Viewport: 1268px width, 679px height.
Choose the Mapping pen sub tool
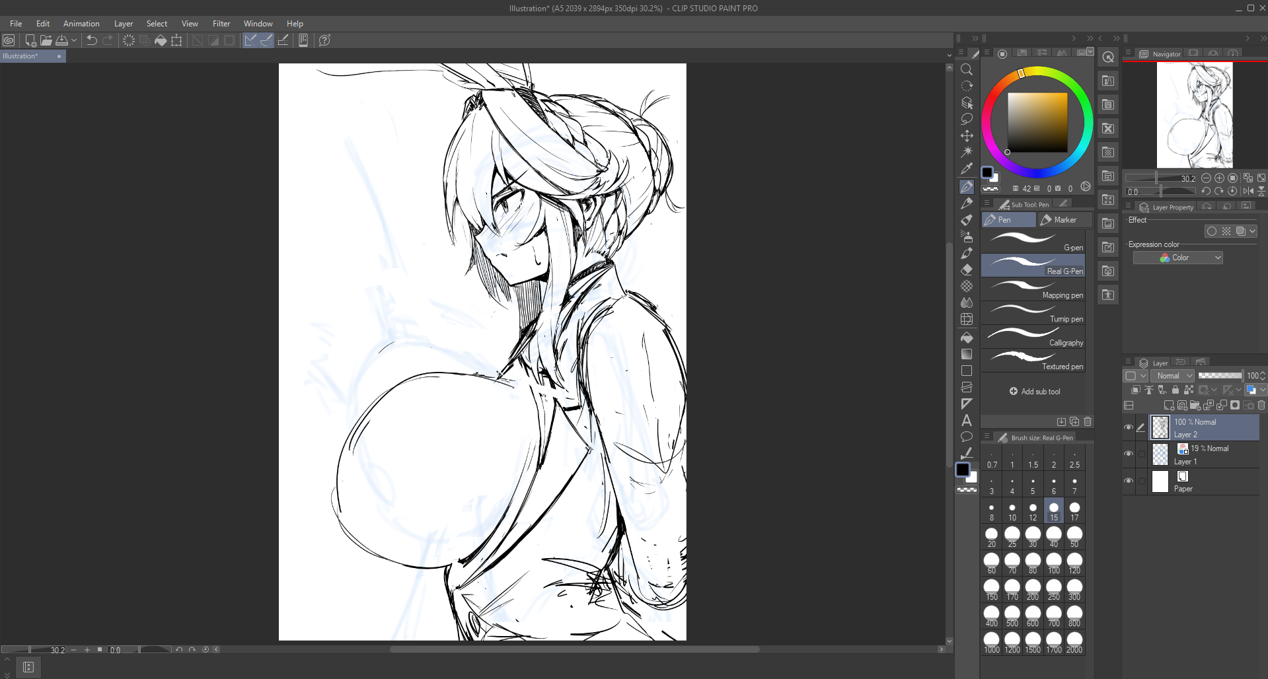(1033, 289)
